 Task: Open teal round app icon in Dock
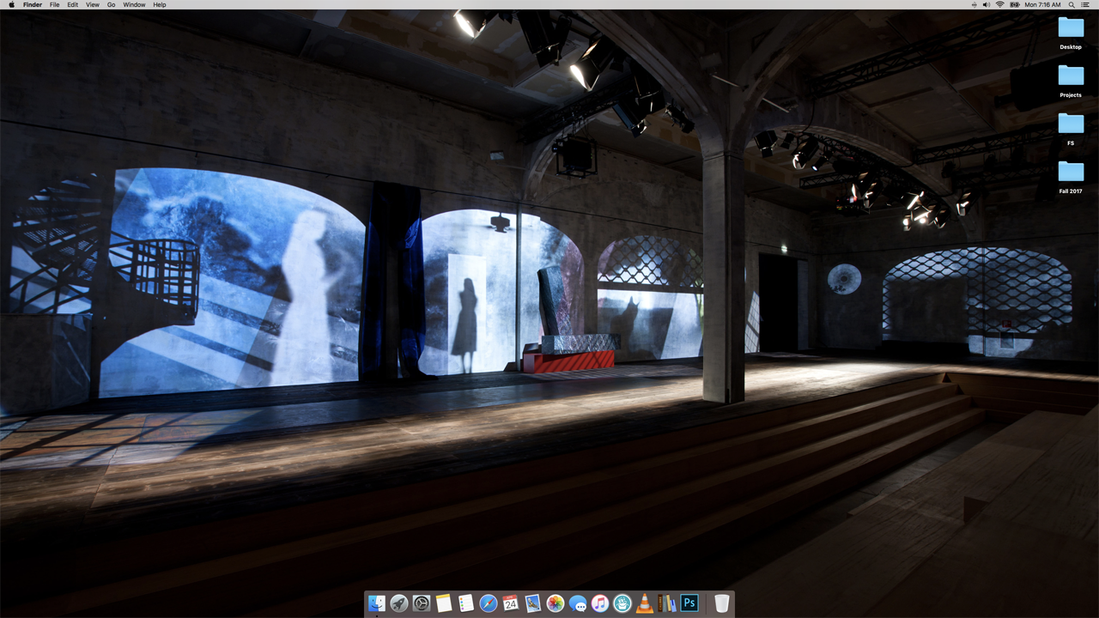click(x=622, y=603)
